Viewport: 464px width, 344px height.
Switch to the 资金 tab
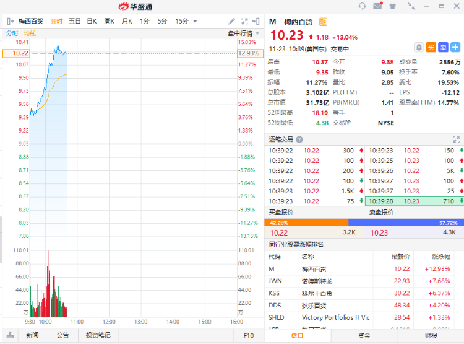[x=364, y=335]
